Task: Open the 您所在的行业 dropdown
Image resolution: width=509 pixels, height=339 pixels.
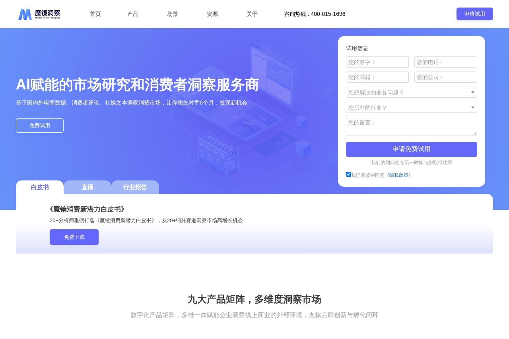Action: coord(411,107)
